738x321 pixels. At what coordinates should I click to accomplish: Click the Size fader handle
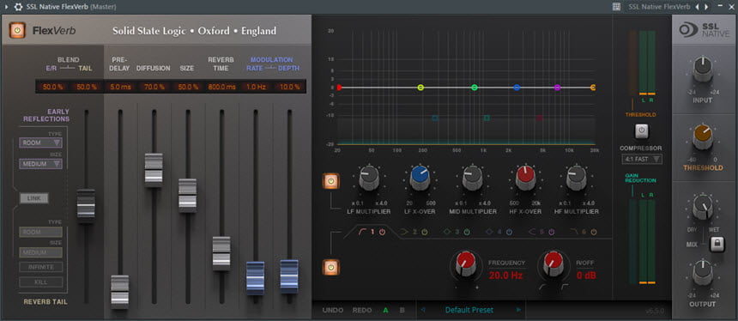coord(187,196)
